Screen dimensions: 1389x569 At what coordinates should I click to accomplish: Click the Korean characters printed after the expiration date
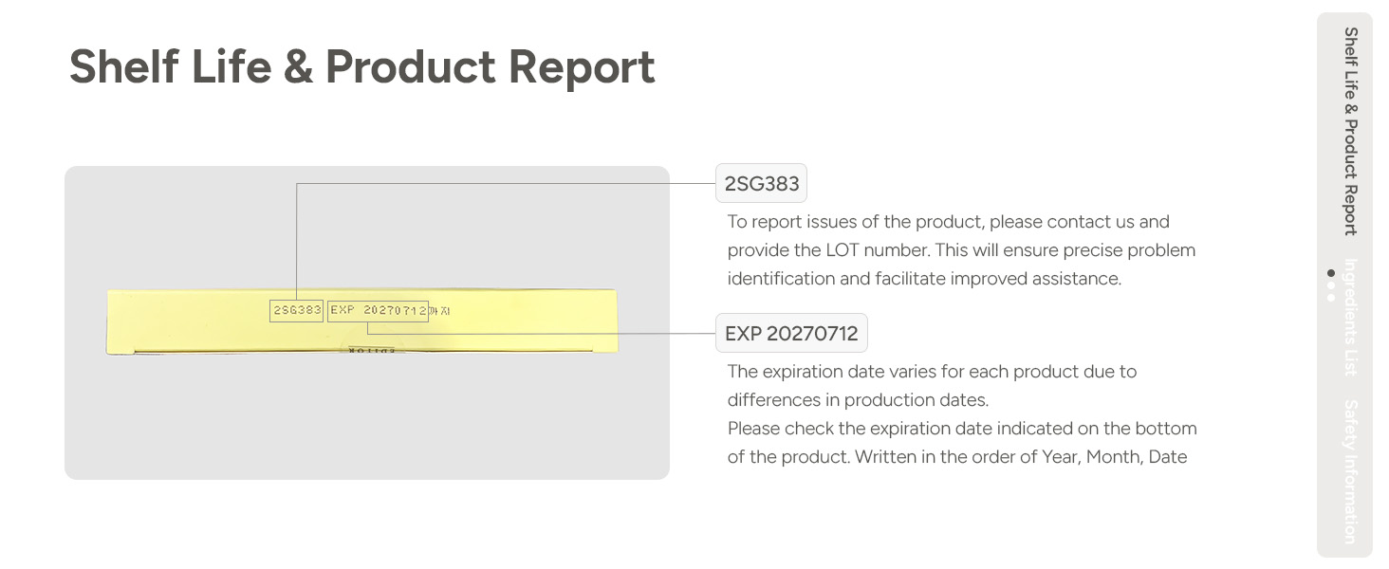(440, 310)
